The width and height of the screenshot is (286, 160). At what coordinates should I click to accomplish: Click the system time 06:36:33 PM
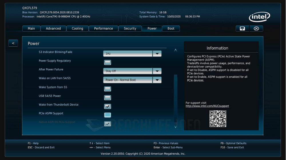(192, 17)
